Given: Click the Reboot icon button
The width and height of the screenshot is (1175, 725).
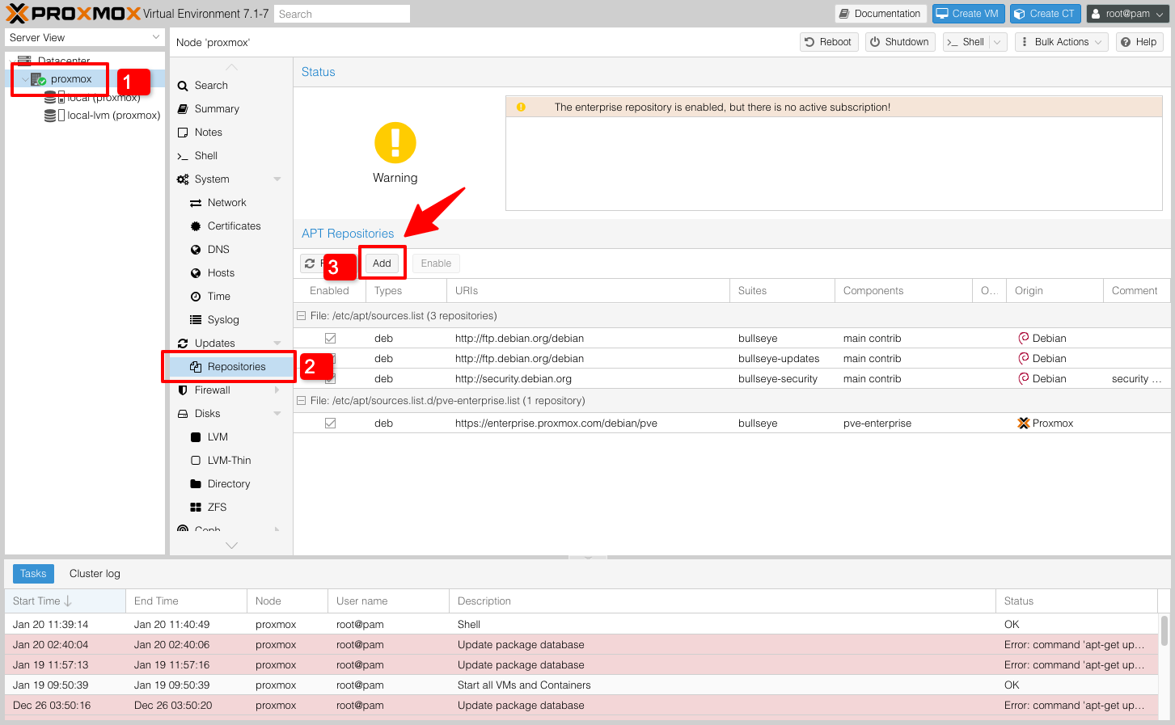Looking at the screenshot, I should 827,42.
